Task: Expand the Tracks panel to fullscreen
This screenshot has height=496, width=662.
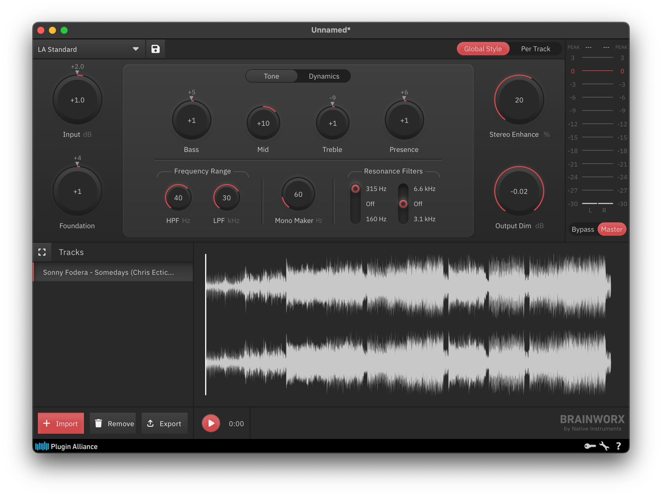Action: click(42, 252)
